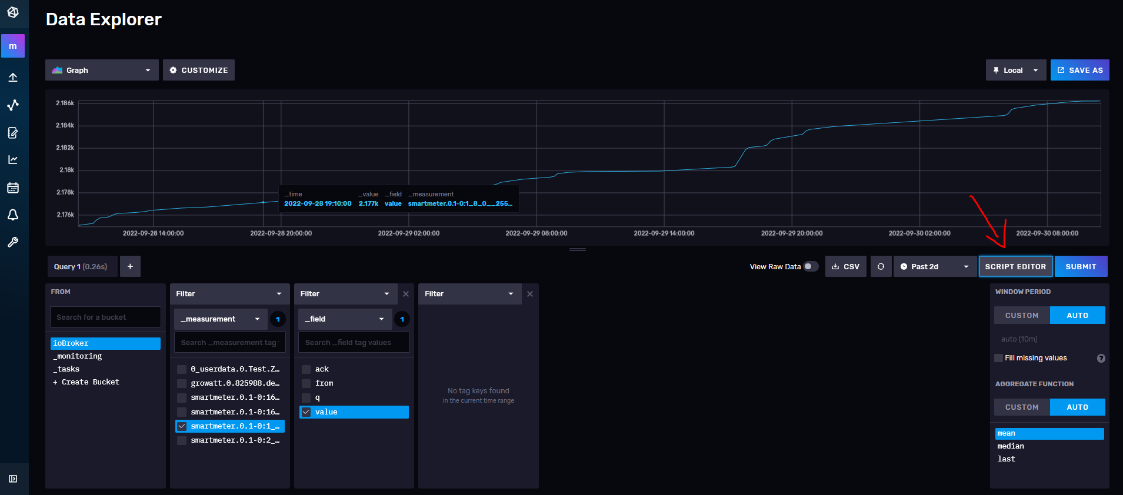Image resolution: width=1123 pixels, height=495 pixels.
Task: Toggle View Raw Data switch
Action: pos(811,266)
